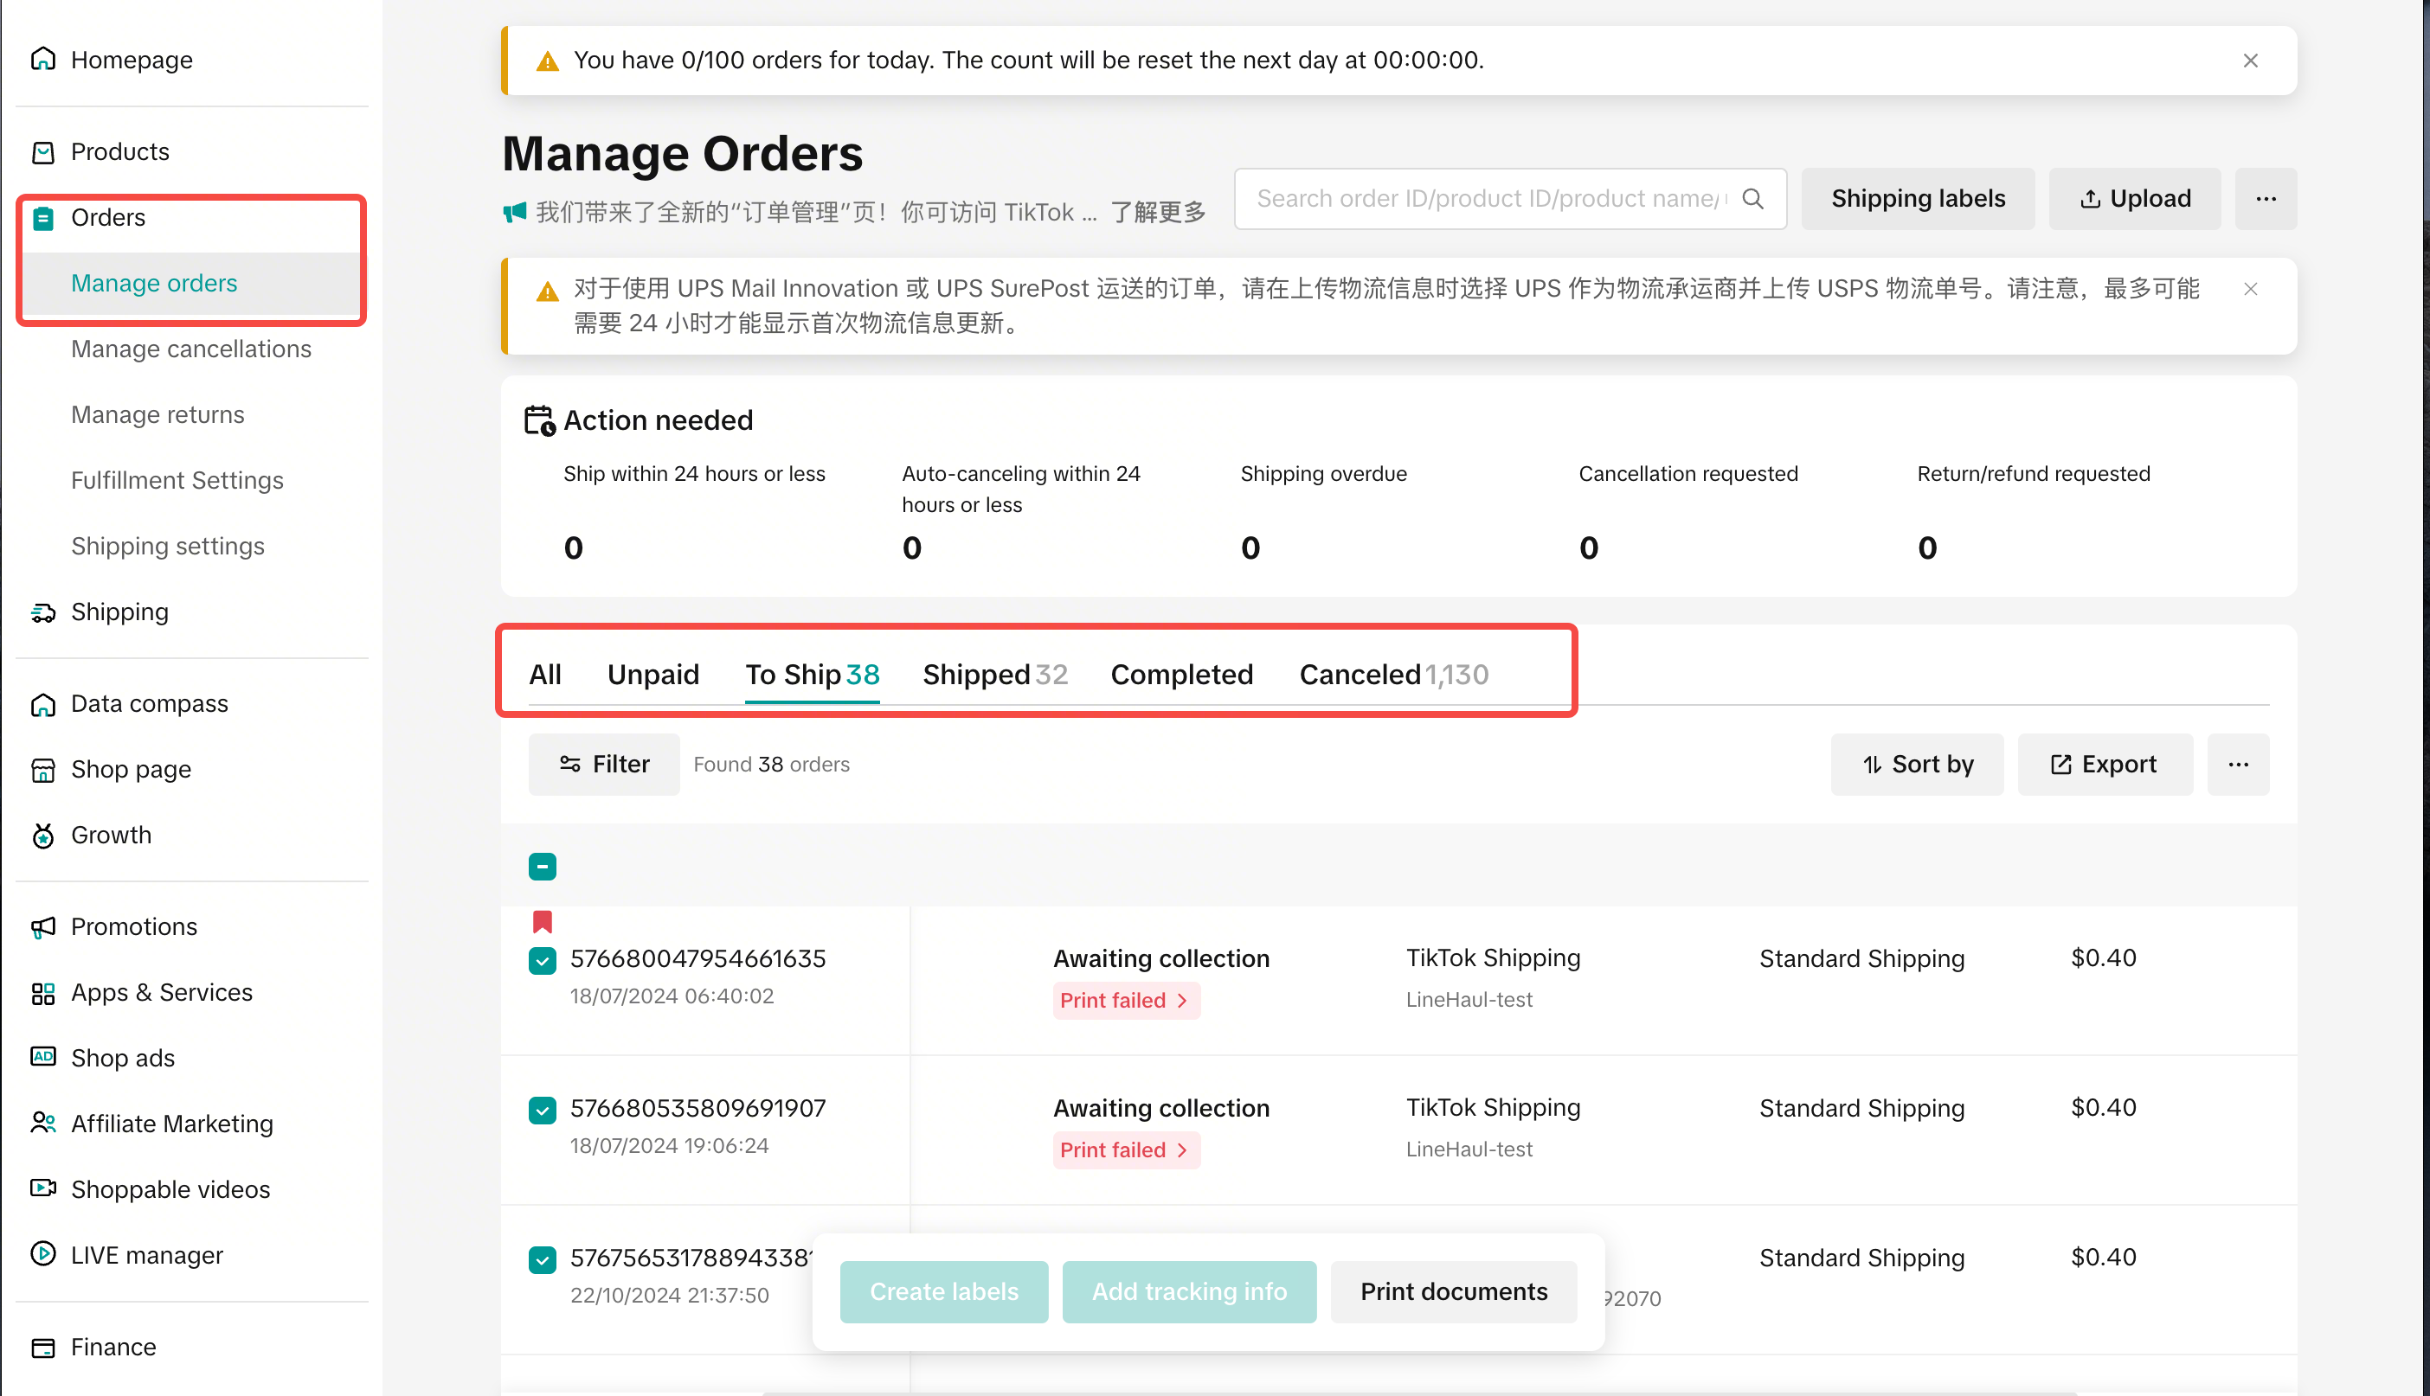This screenshot has width=2430, height=1396.
Task: Toggle the select-all orders checkbox
Action: pyautogui.click(x=542, y=867)
